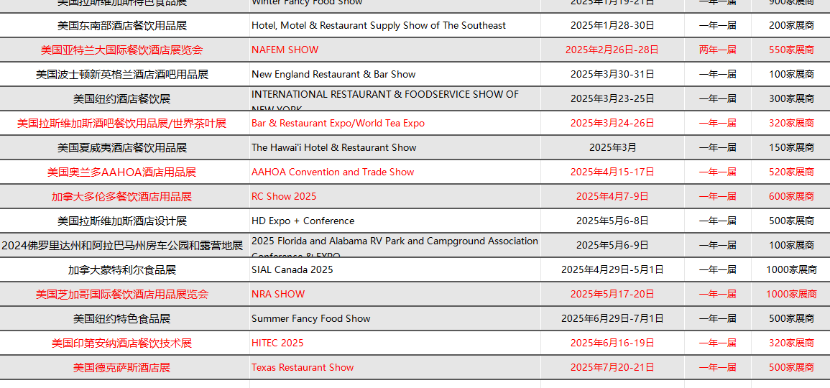Click New England Restaurant & Bar Show
The width and height of the screenshot is (830, 388).
[333, 74]
